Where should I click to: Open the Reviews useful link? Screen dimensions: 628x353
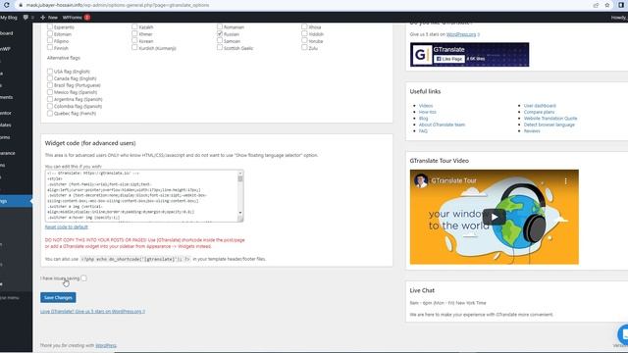tap(532, 130)
